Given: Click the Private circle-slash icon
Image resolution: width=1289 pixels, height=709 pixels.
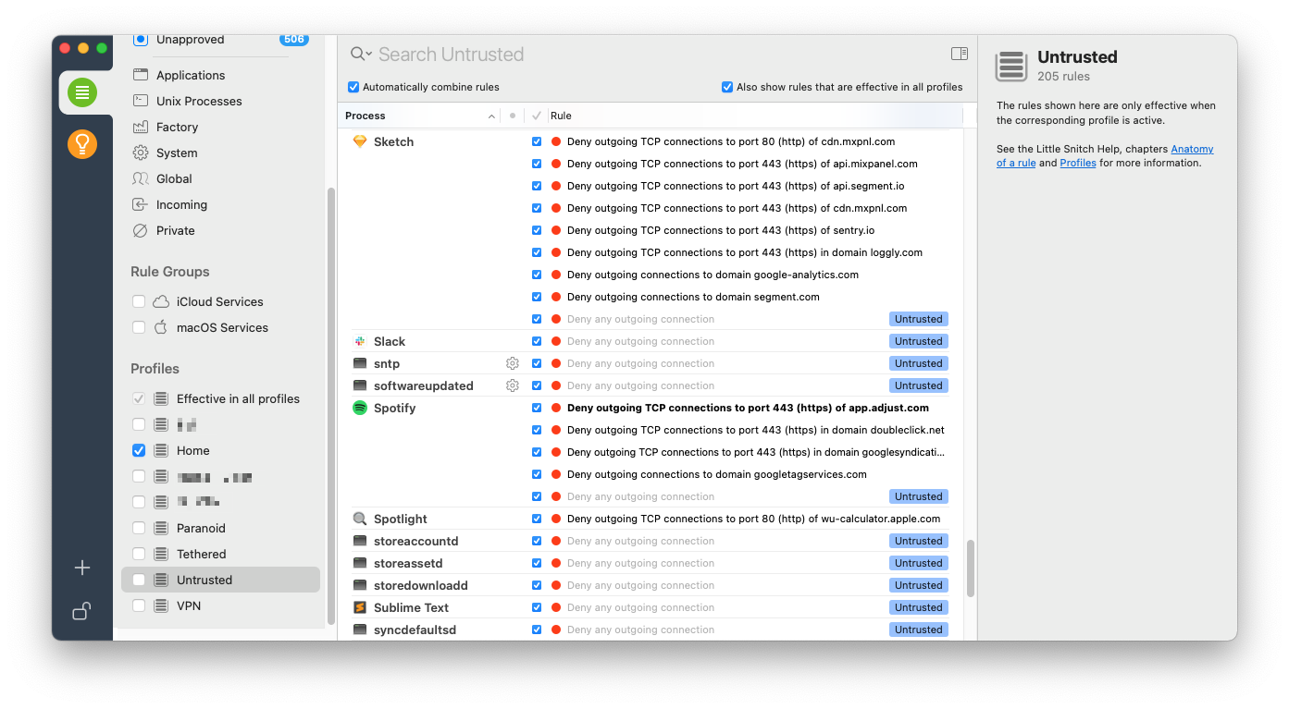Looking at the screenshot, I should [141, 230].
